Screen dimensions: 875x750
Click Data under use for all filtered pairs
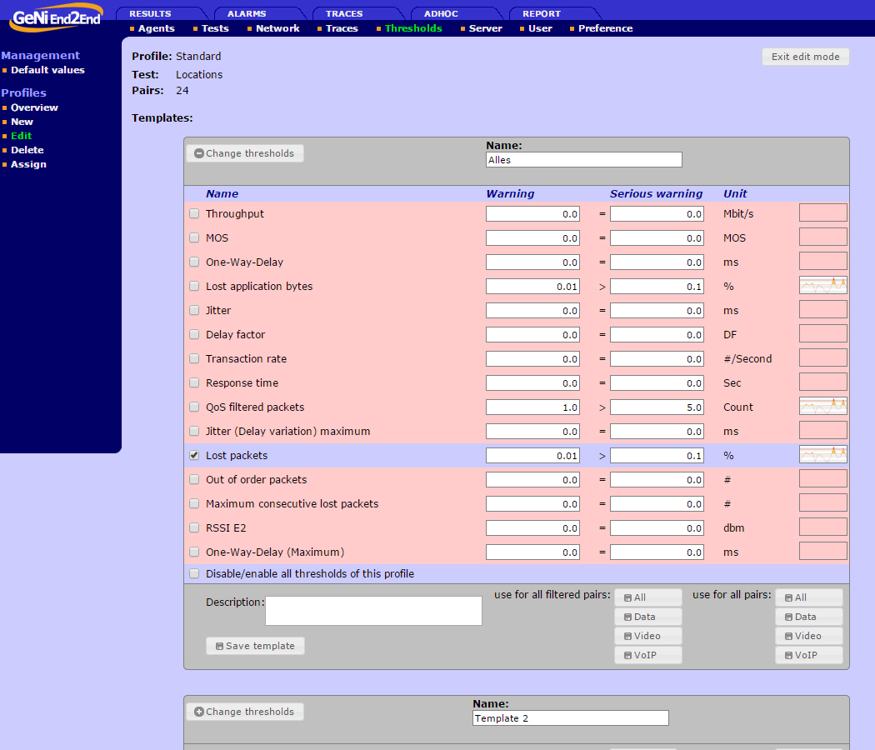(647, 617)
